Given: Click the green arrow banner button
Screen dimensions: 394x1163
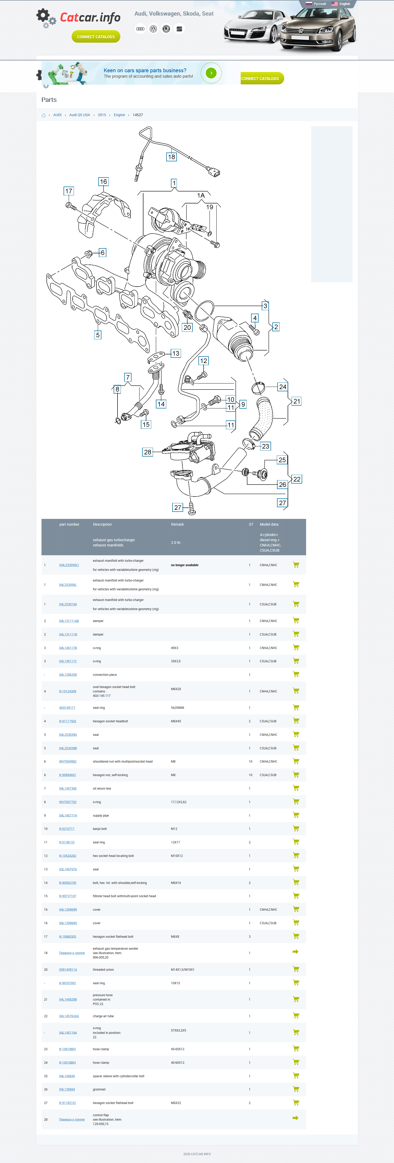Looking at the screenshot, I should point(211,73).
